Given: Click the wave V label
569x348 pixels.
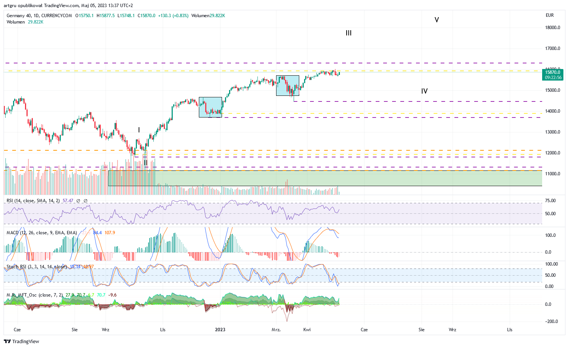Looking at the screenshot, I should coord(437,20).
